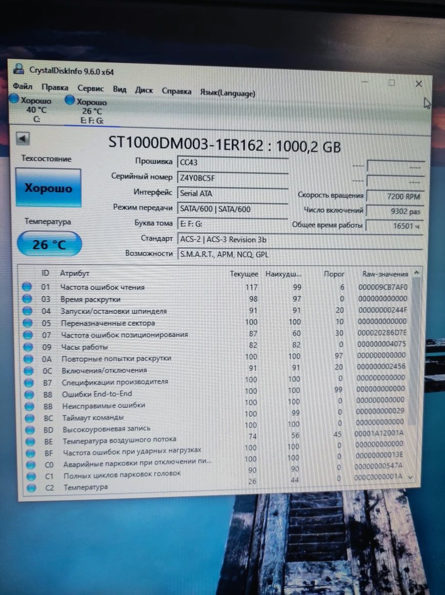Image resolution: width=445 pixels, height=595 pixels.
Task: Click the previous disk arrow button
Action: pos(23,138)
